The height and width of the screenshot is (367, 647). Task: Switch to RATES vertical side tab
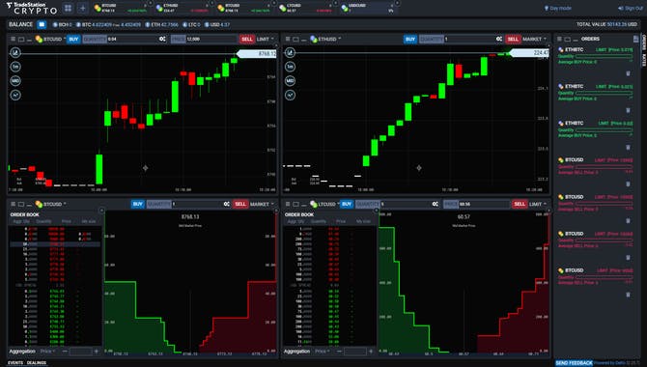pyautogui.click(x=643, y=60)
